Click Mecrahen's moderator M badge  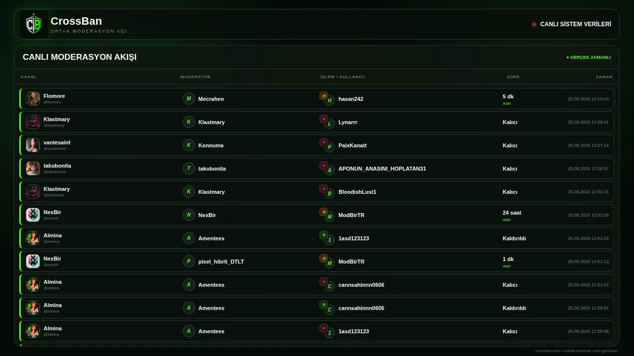click(x=189, y=98)
